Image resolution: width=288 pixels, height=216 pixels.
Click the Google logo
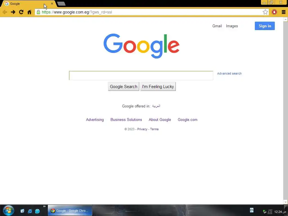[141, 46]
